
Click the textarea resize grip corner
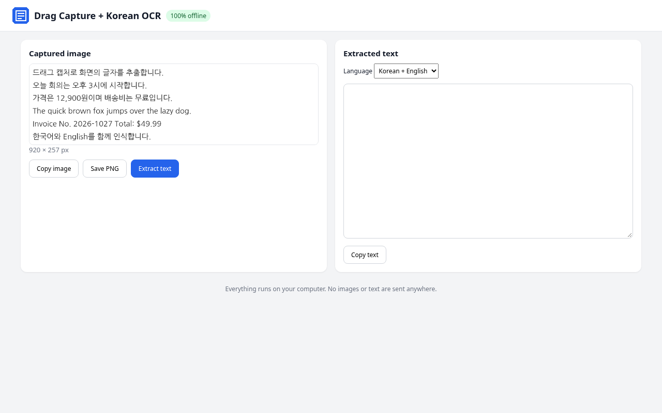coord(629,235)
